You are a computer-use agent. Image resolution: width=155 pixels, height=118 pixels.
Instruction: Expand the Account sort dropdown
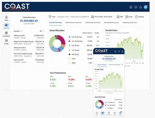(x=18, y=31)
